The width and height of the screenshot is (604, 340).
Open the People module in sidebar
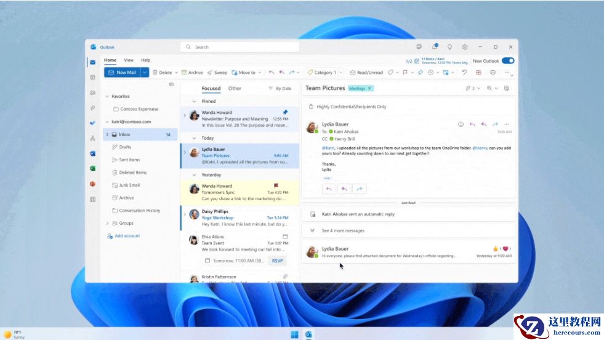(x=93, y=93)
